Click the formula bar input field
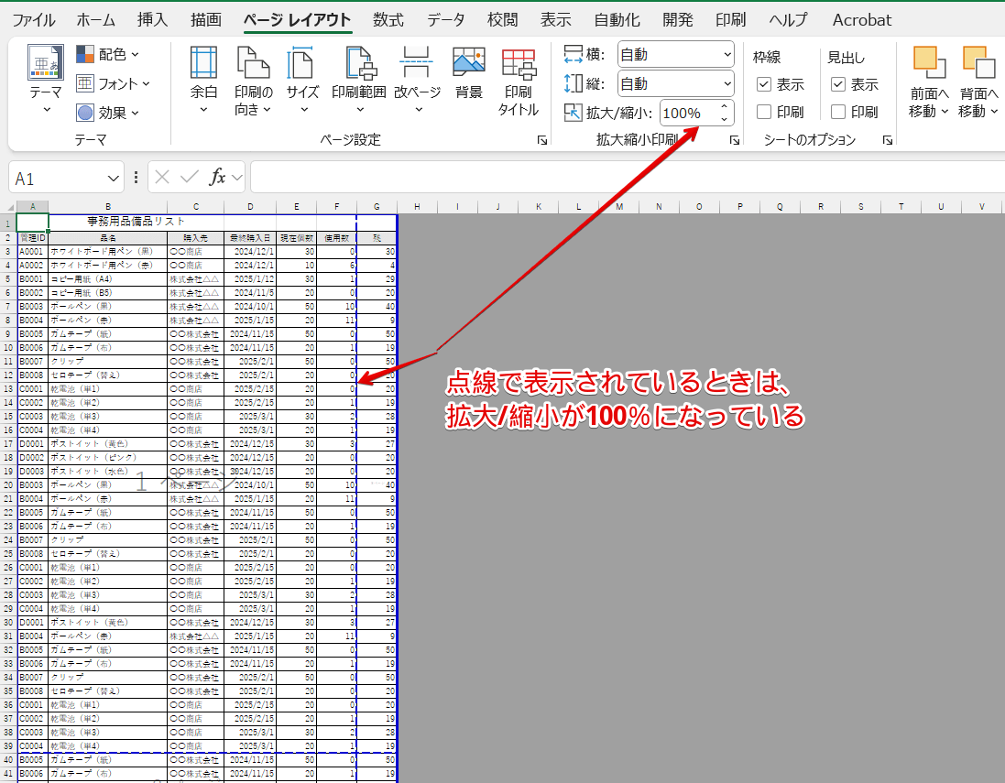This screenshot has height=783, width=1005. pos(623,177)
